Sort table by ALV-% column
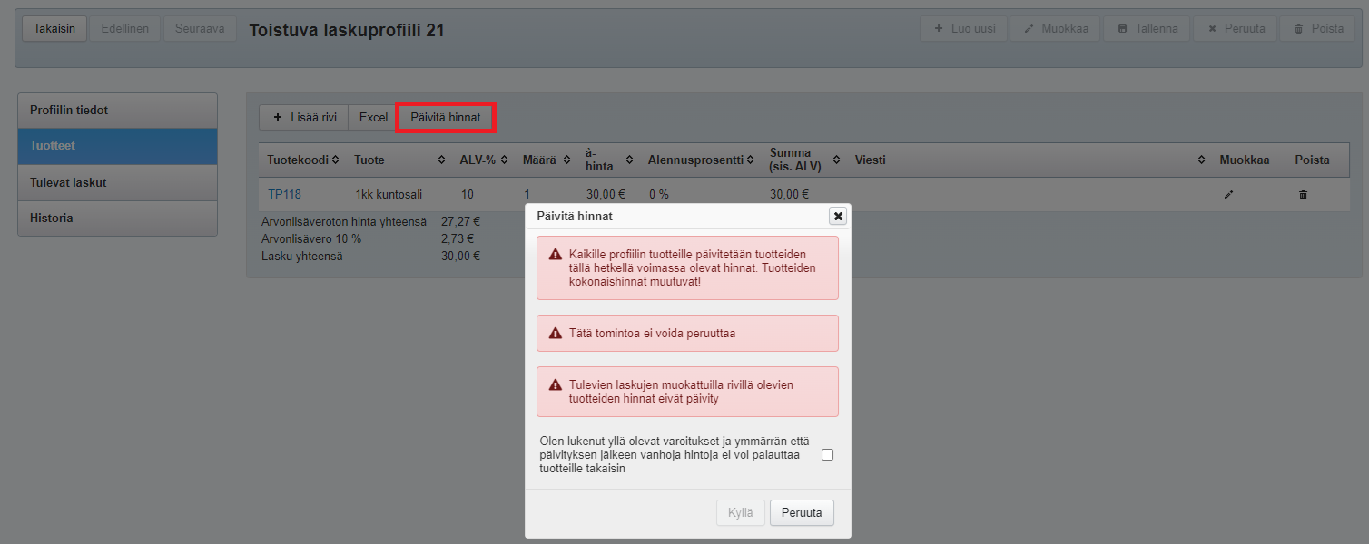This screenshot has width=1369, height=544. 504,160
